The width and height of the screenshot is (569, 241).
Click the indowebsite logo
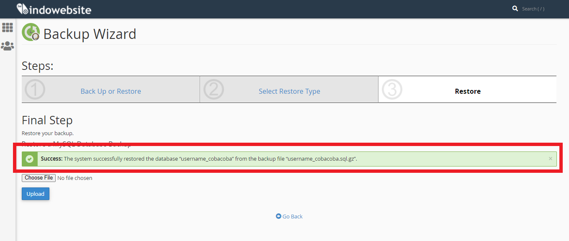54,9
